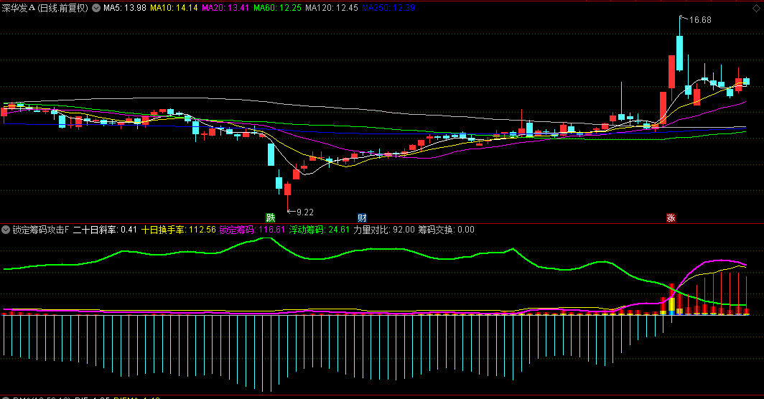This screenshot has width=764, height=399.
Task: Click the MA5: 13.98 label
Action: coord(125,8)
